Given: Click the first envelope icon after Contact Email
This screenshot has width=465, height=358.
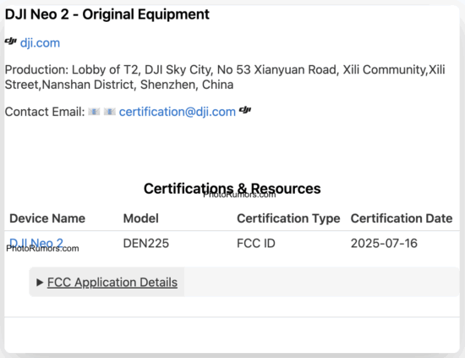Looking at the screenshot, I should (x=94, y=112).
